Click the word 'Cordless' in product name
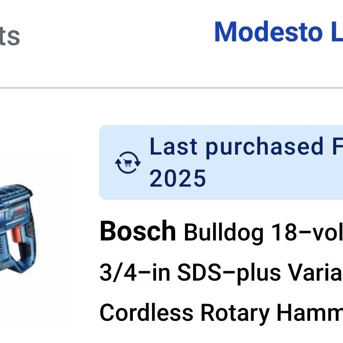The width and height of the screenshot is (343, 343). point(147,313)
